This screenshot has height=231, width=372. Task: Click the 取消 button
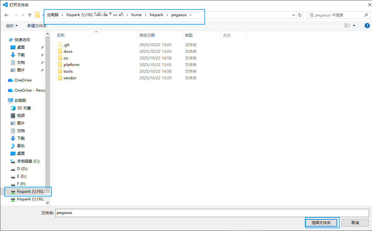click(x=355, y=223)
